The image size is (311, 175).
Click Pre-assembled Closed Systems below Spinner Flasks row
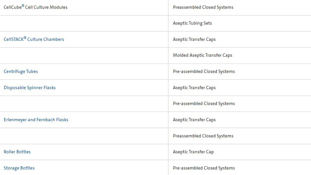(x=204, y=104)
